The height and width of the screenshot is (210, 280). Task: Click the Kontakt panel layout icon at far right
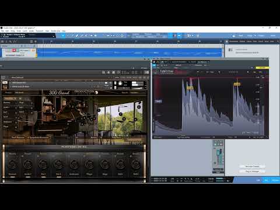click(x=147, y=72)
